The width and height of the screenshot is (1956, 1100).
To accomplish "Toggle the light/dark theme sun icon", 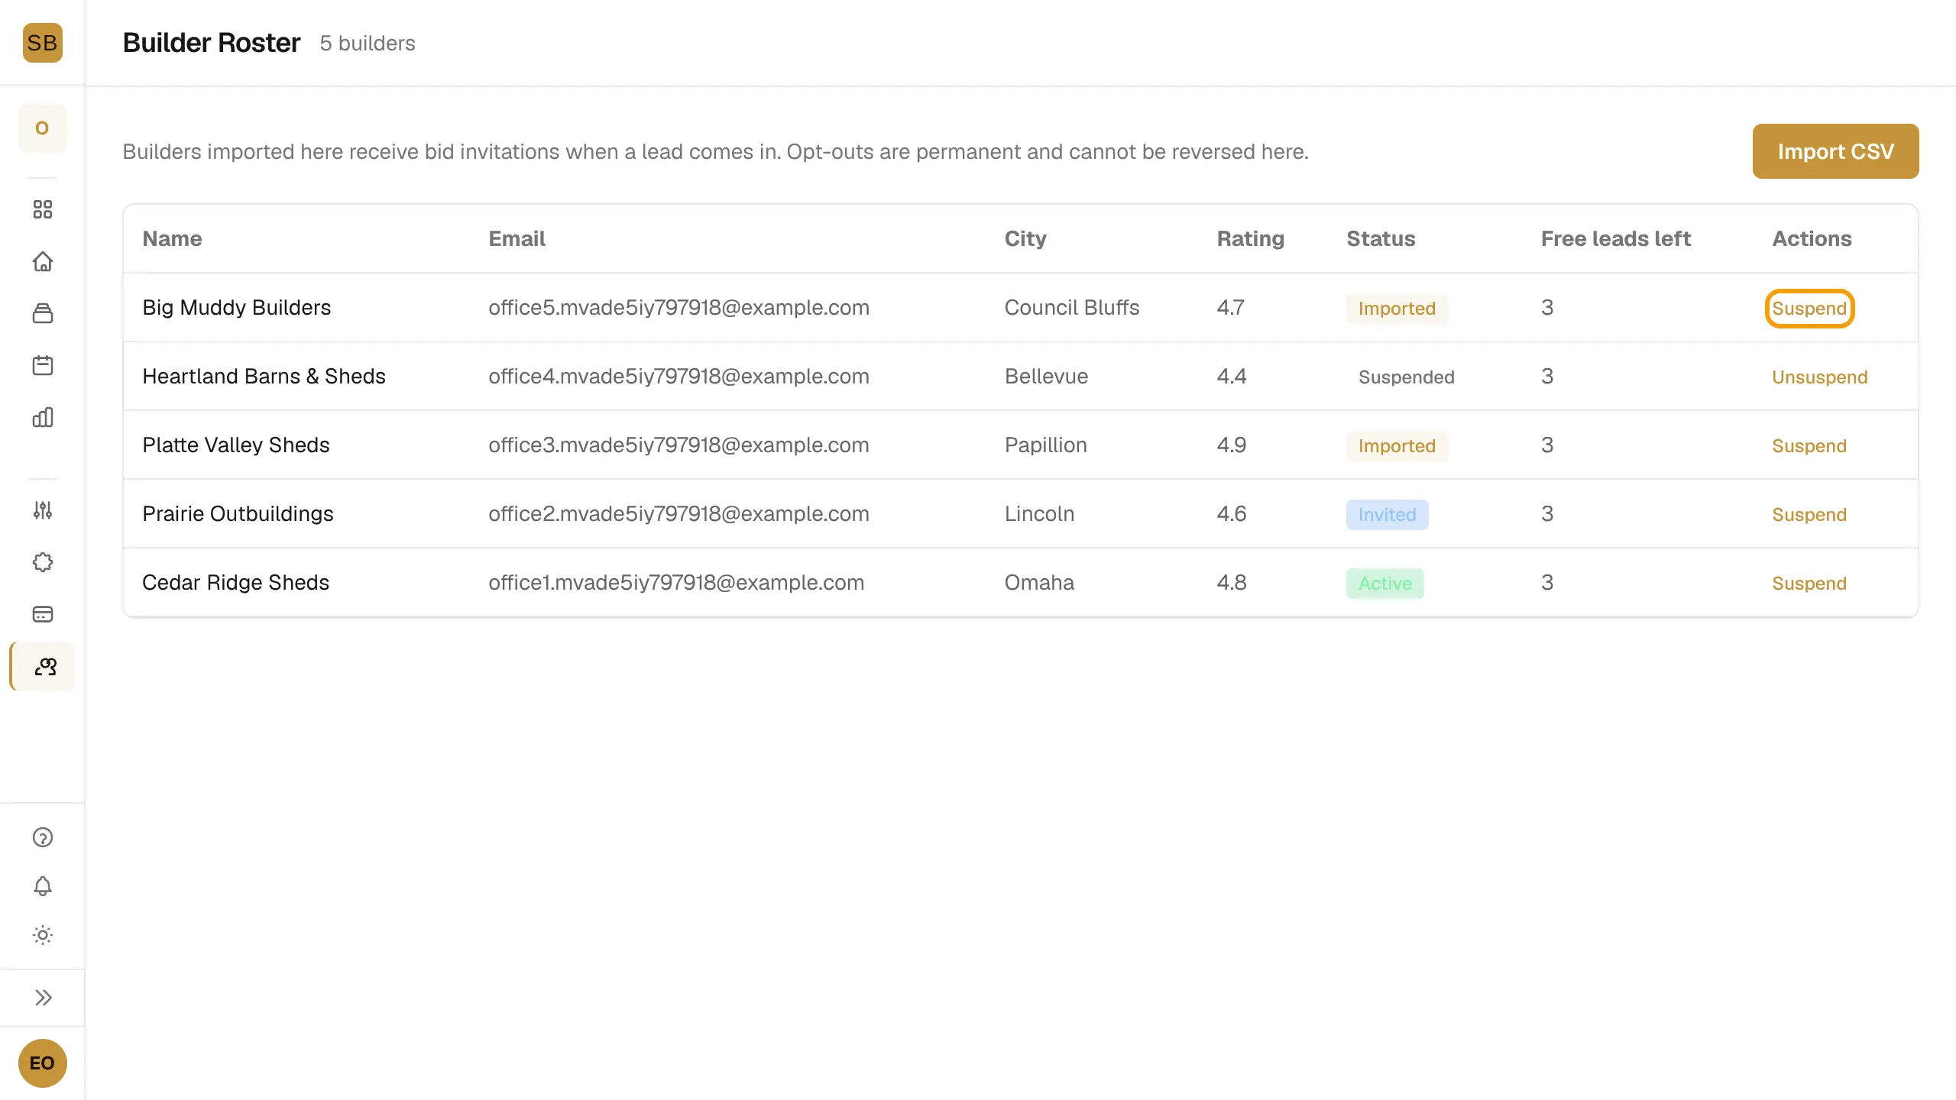I will pos(43,935).
